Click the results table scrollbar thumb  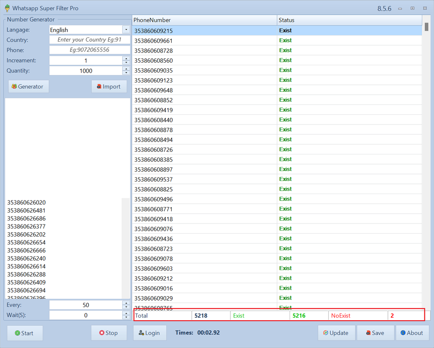(427, 27)
